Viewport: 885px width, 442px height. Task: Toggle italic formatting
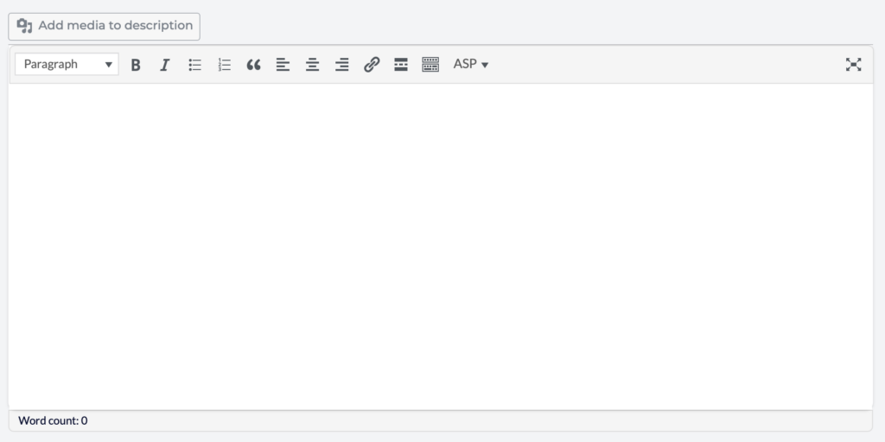[165, 65]
